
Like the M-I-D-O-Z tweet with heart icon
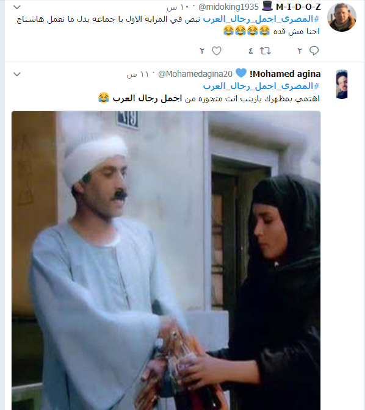point(217,51)
